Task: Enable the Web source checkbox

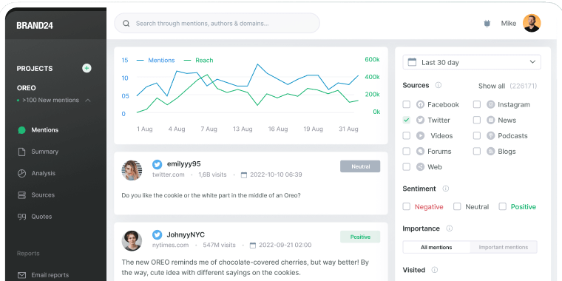Action: (x=407, y=167)
